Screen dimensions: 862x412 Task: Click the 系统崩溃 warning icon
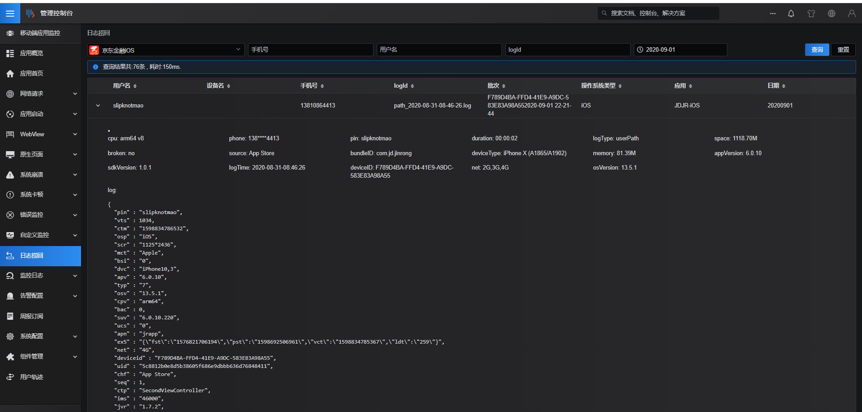pyautogui.click(x=10, y=175)
